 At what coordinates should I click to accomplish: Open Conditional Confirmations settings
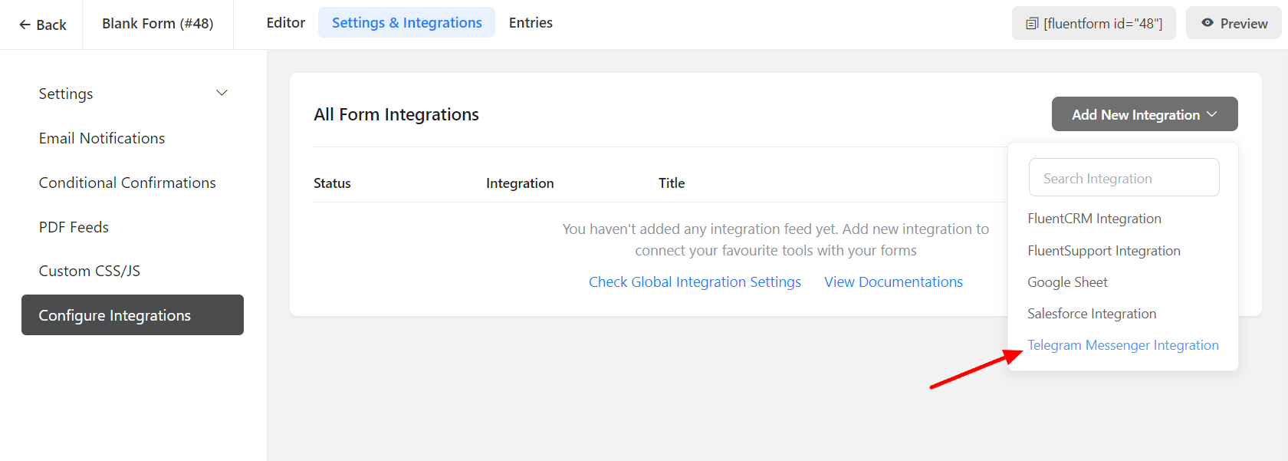coord(127,183)
